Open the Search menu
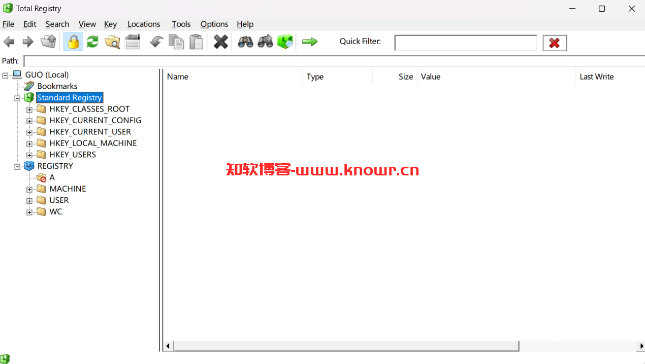This screenshot has height=364, width=645. coord(57,24)
